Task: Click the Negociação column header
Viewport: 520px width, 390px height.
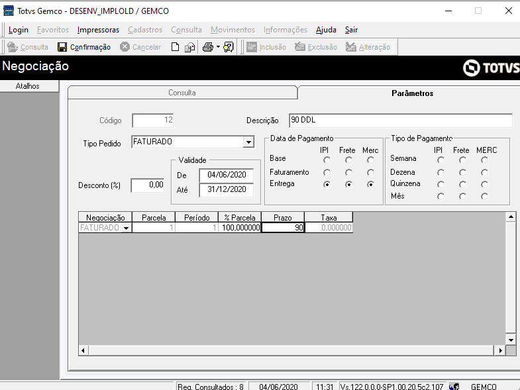Action: click(105, 218)
